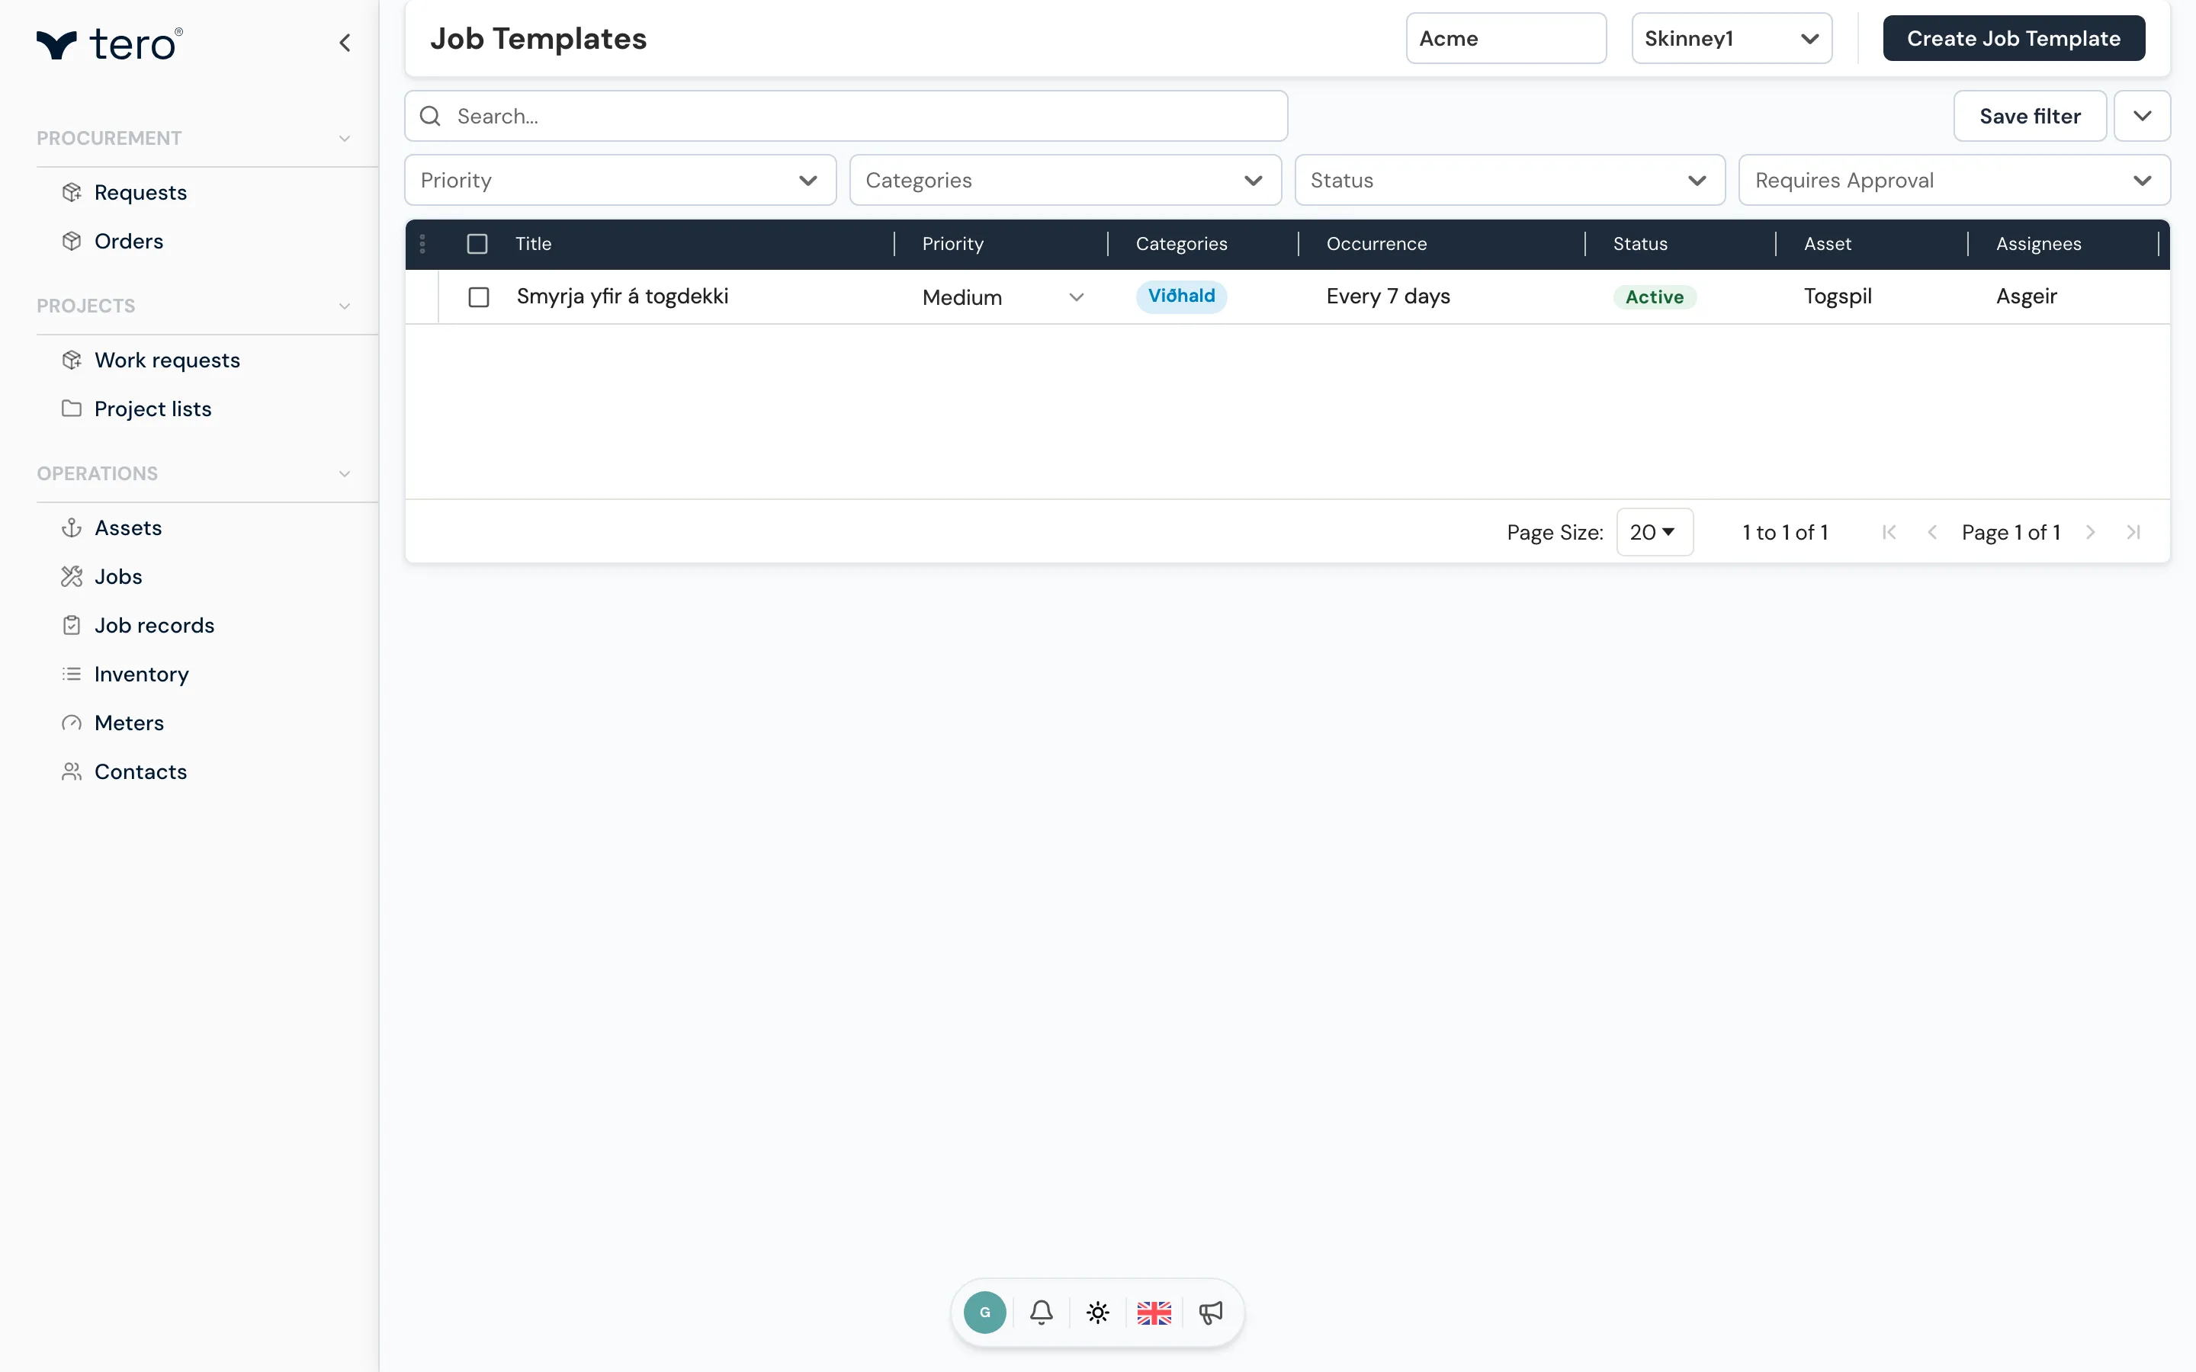This screenshot has width=2196, height=1372.
Task: Open Requests in sidebar
Action: coord(140,192)
